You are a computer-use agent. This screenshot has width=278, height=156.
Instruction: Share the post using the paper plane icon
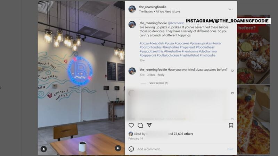tap(149, 125)
